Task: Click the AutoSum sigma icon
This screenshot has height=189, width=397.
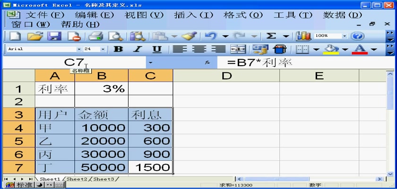Action: [x=271, y=36]
